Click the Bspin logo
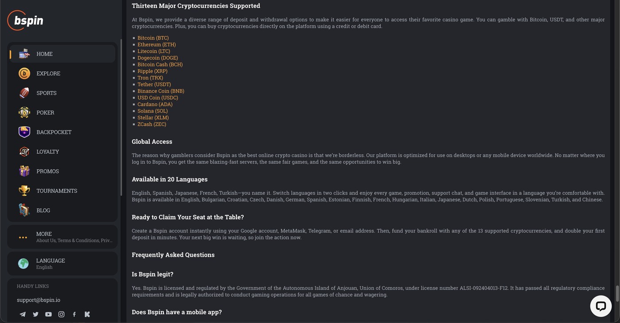The width and height of the screenshot is (620, 323). coord(25,20)
